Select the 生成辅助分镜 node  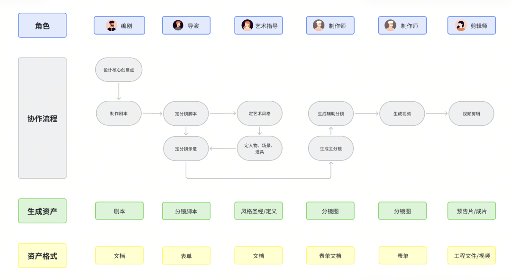point(330,114)
